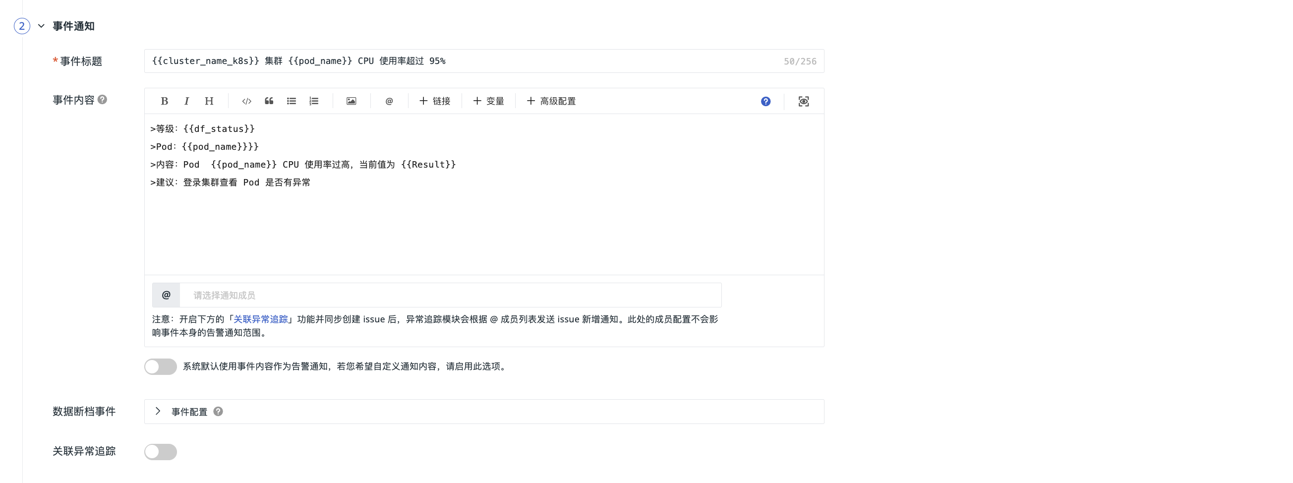
Task: Click the @ prefix in member selector
Action: [166, 295]
